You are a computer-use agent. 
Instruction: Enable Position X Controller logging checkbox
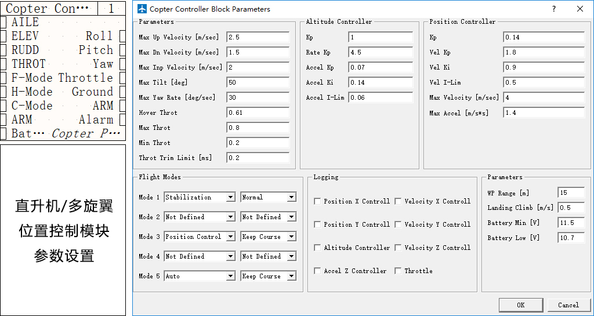tap(317, 201)
